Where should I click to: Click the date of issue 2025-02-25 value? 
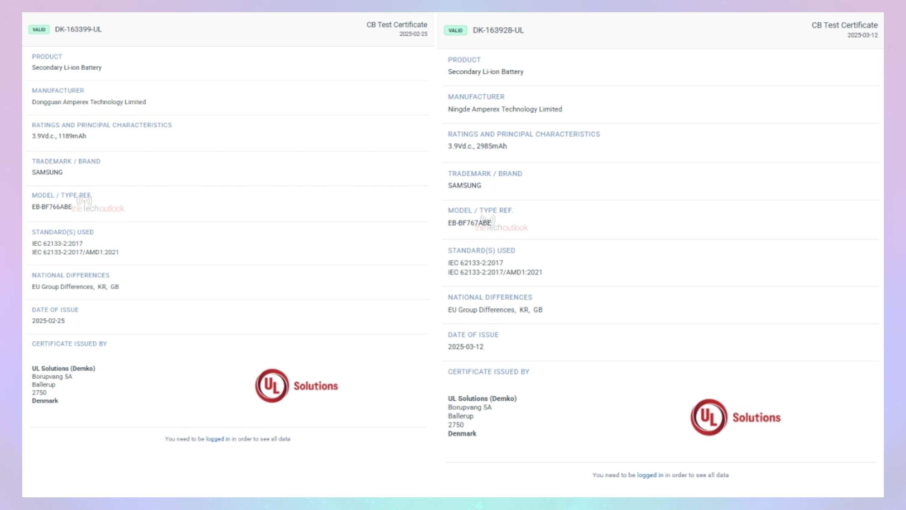[x=48, y=321]
